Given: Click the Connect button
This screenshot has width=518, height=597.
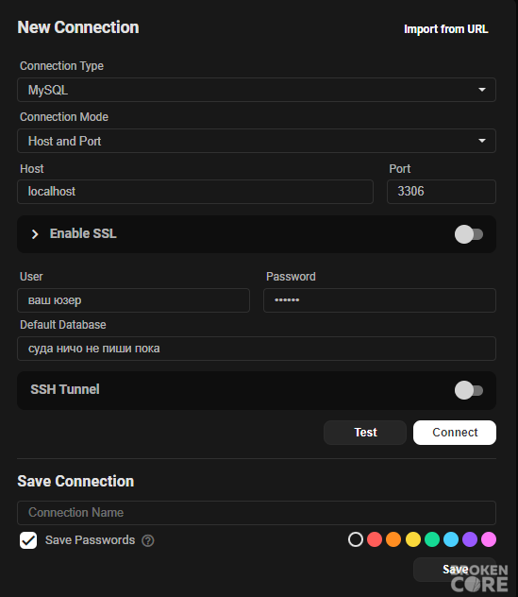Looking at the screenshot, I should pyautogui.click(x=455, y=433).
